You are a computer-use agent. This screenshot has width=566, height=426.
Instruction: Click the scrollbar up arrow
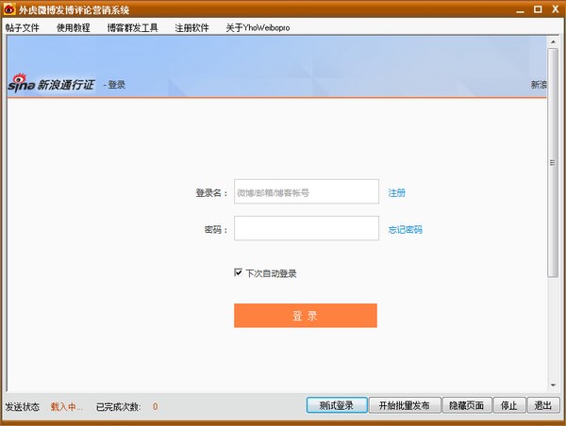[x=553, y=42]
